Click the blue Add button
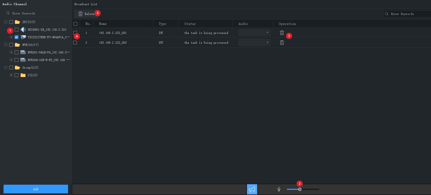The image size is (431, 195). [36, 189]
